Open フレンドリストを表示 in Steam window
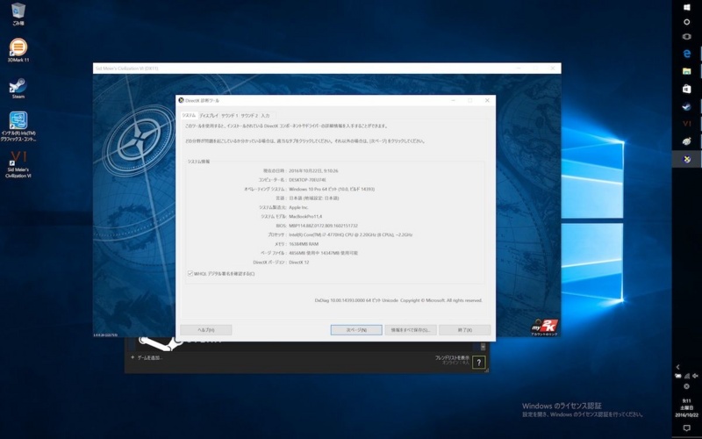Screen dimensions: 702x439 click(452, 360)
